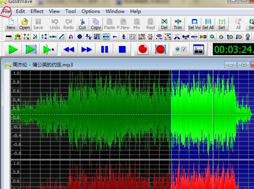Toggle the control properties checkbox icon
This screenshot has width=254, height=189.
tap(180, 50)
